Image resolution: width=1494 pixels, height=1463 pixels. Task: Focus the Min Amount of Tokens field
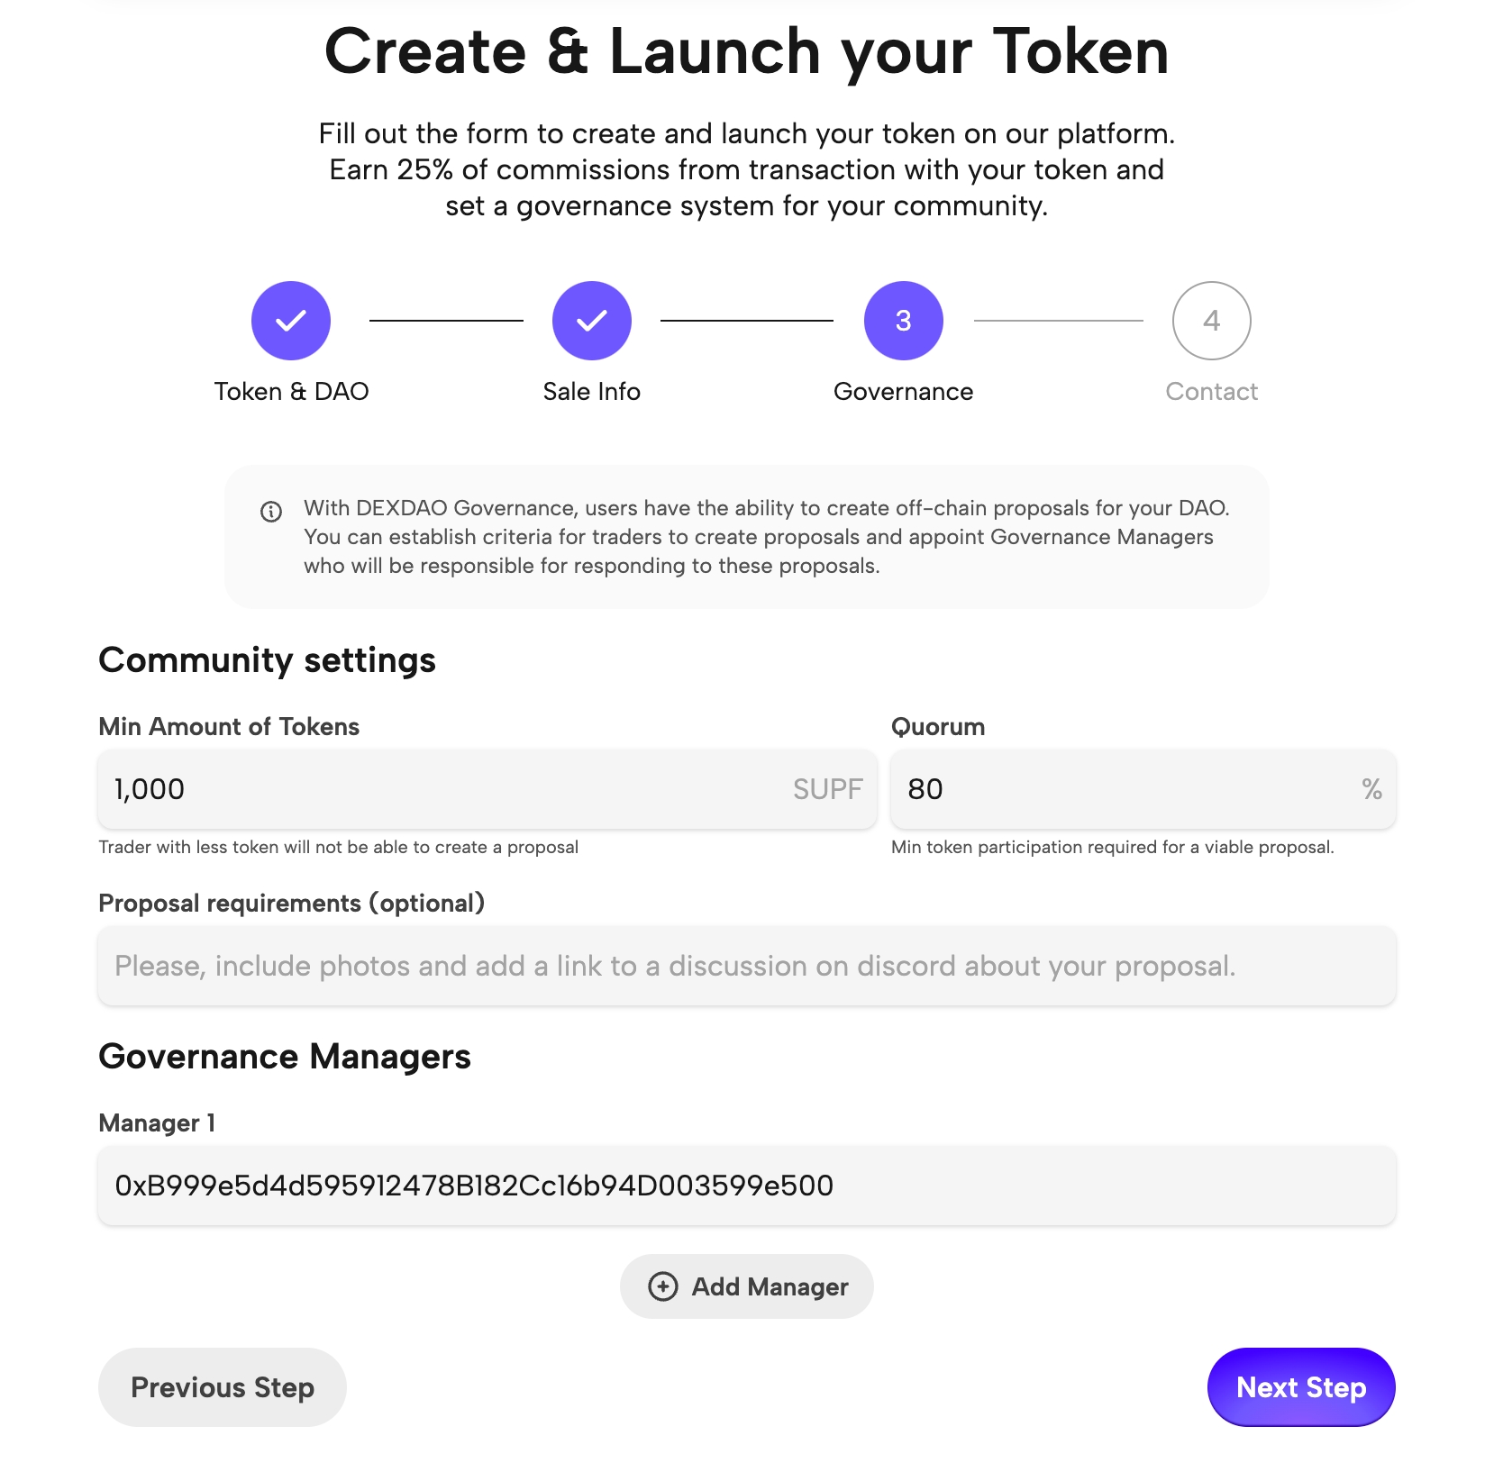tap(442, 789)
